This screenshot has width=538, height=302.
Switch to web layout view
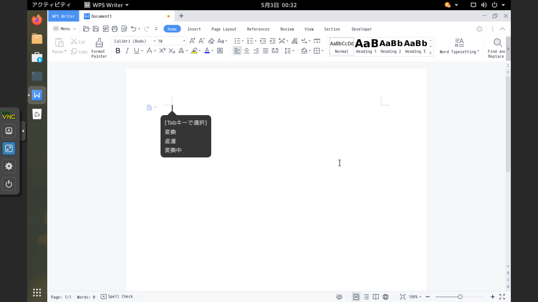pyautogui.click(x=386, y=297)
